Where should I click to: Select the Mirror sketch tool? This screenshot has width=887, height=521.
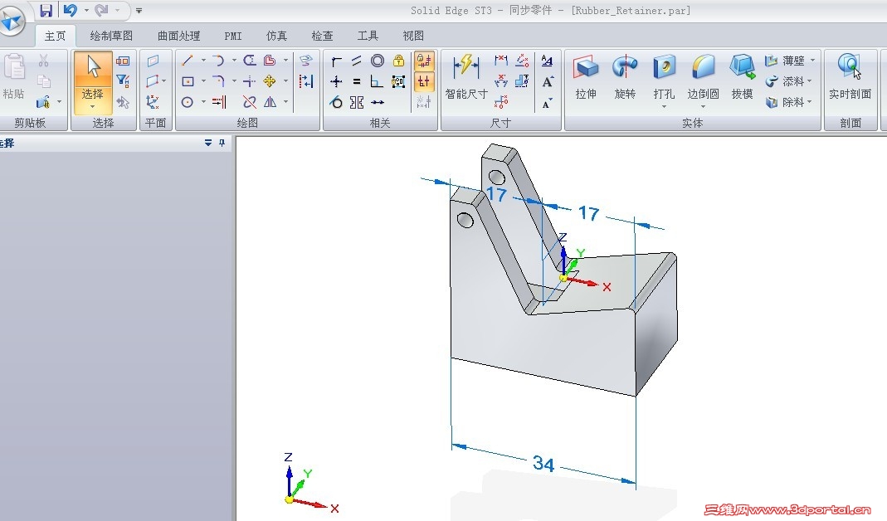pyautogui.click(x=270, y=102)
